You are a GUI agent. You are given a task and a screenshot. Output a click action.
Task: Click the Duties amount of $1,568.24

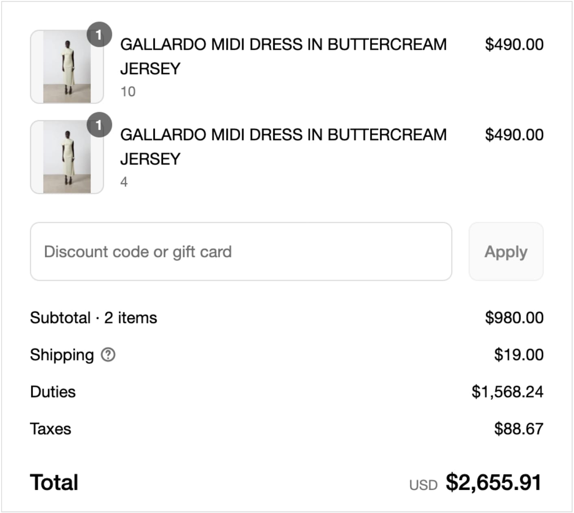pos(508,392)
